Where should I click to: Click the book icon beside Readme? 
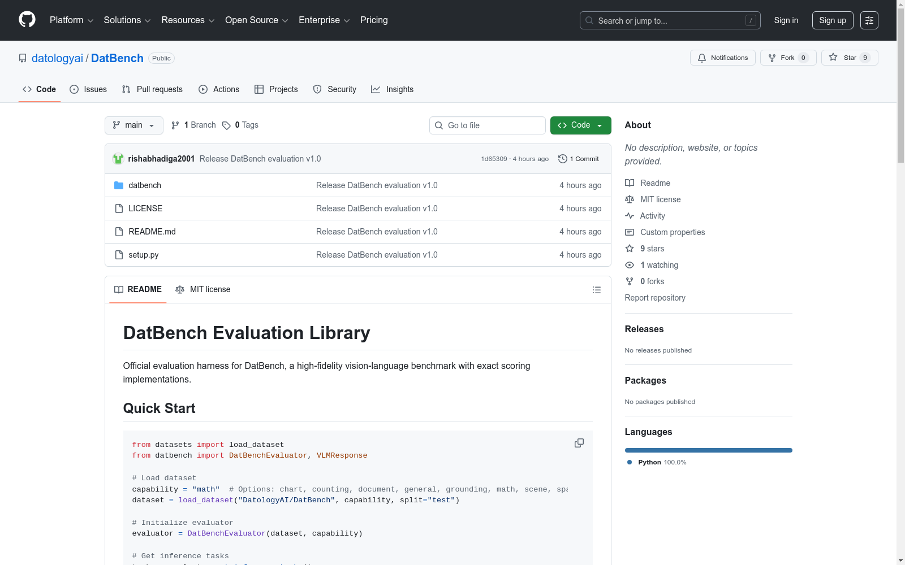[630, 183]
